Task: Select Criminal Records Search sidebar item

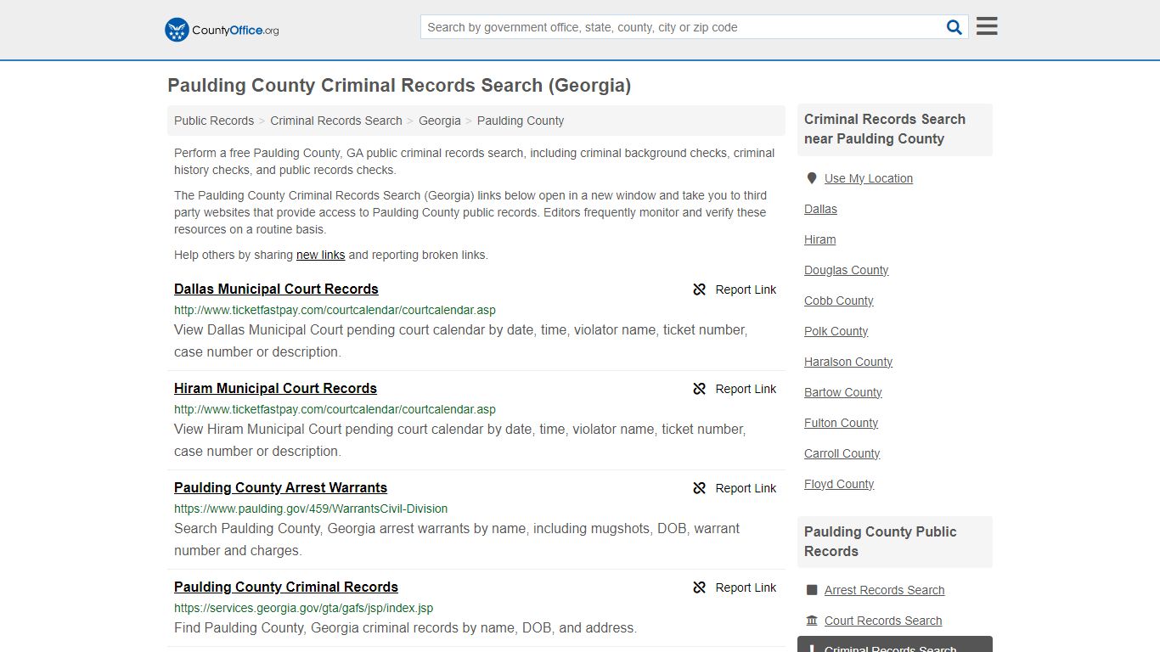Action: point(890,647)
